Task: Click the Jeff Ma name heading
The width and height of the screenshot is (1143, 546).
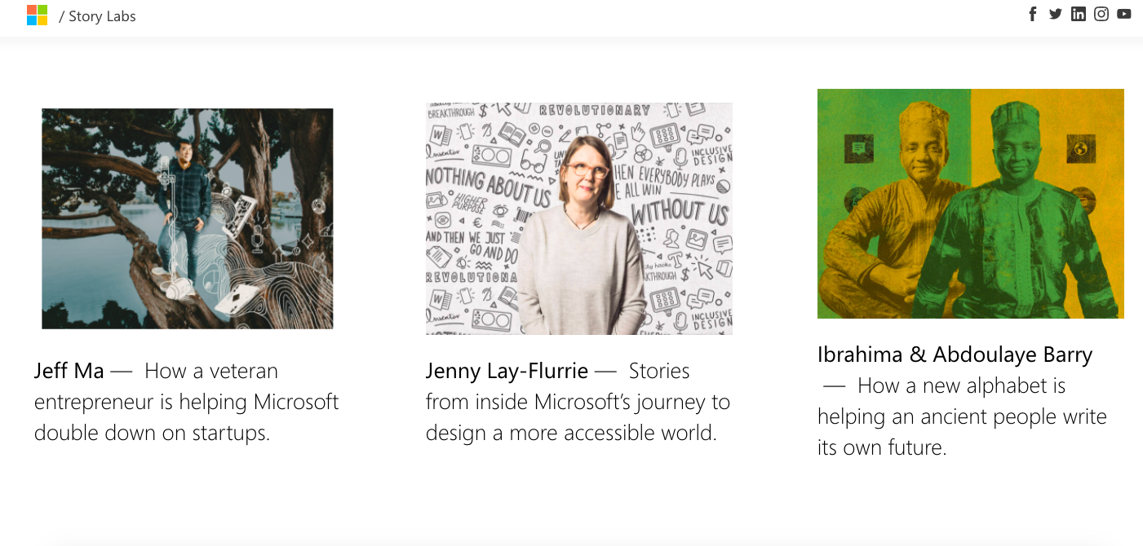Action: pyautogui.click(x=69, y=372)
